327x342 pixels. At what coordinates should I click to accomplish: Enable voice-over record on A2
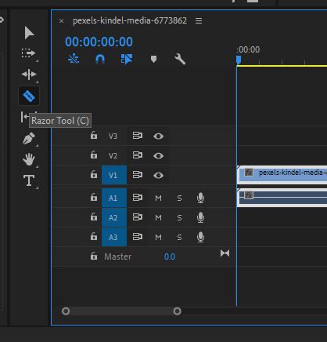pos(200,217)
